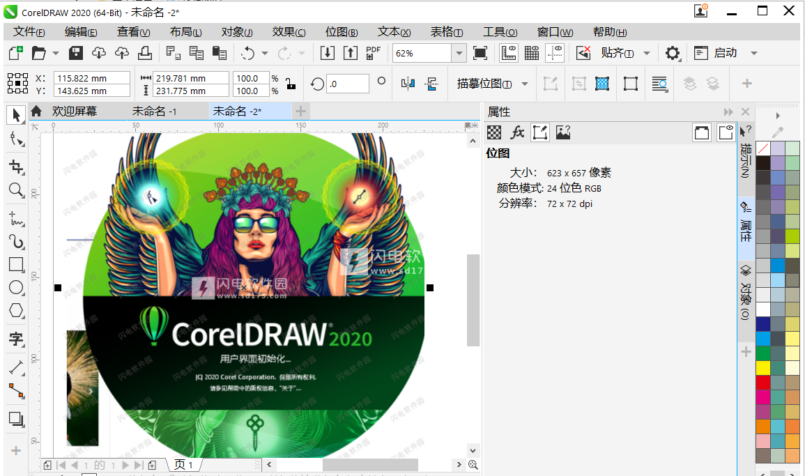Select the Freehand drawing tool
This screenshot has width=805, height=476.
[16, 219]
